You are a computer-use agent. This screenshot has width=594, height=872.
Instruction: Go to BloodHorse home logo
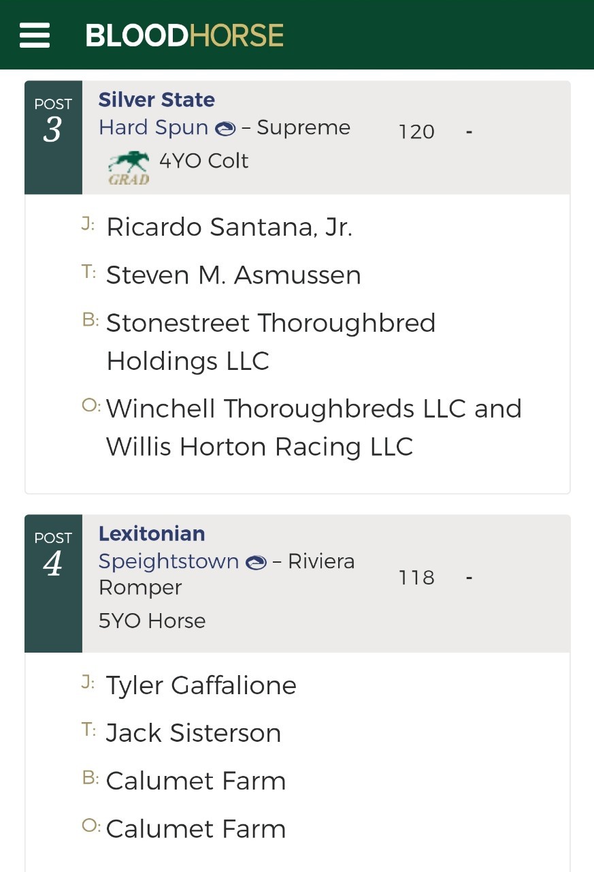184,35
